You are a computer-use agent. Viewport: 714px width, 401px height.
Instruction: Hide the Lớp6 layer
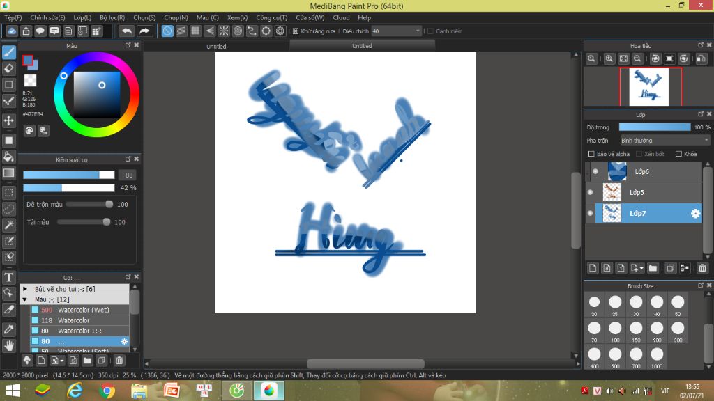click(x=595, y=171)
